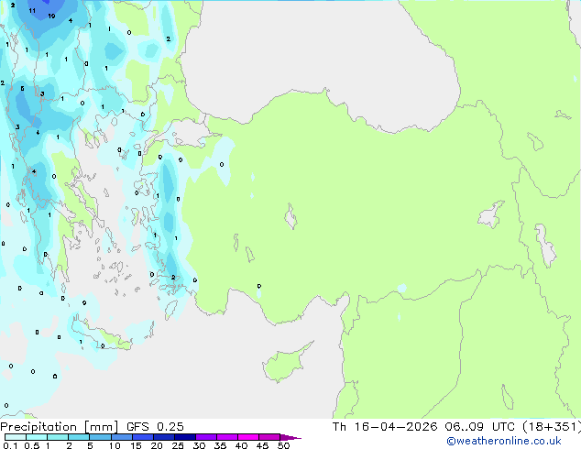Viewport: 581px width, 449px height.
Task: Click the above-50 mm legend arrow tip
Action: [x=290, y=437]
